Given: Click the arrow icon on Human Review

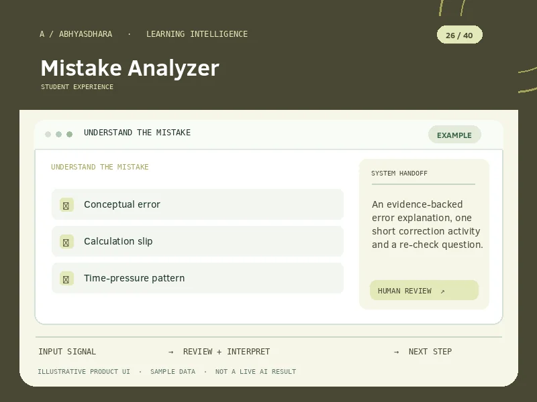Looking at the screenshot, I should point(442,291).
